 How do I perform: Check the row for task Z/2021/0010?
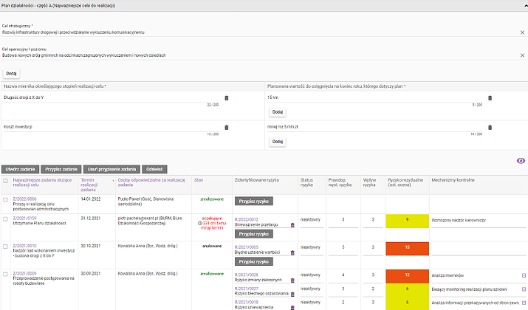[7, 247]
